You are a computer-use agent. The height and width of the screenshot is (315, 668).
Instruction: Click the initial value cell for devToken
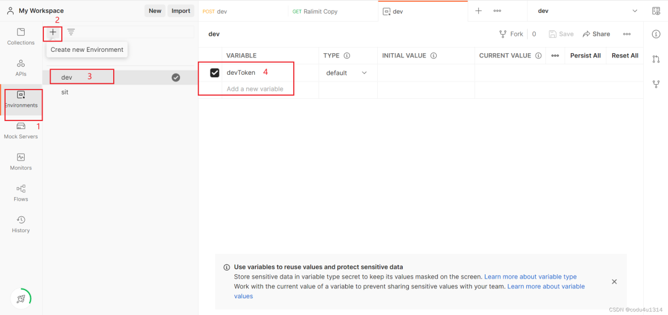tap(426, 73)
